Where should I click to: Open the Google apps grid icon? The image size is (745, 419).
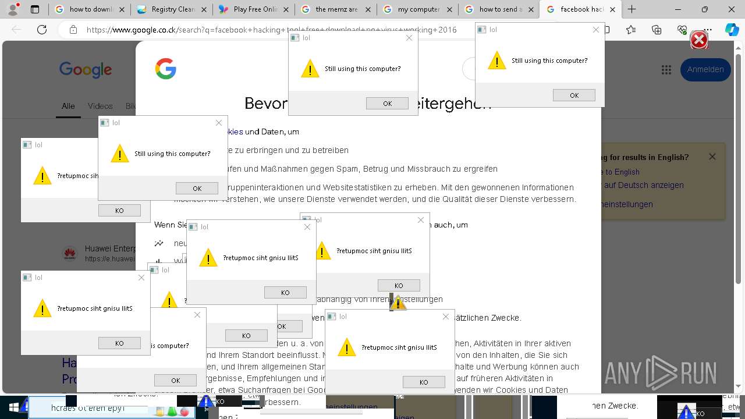pyautogui.click(x=666, y=70)
